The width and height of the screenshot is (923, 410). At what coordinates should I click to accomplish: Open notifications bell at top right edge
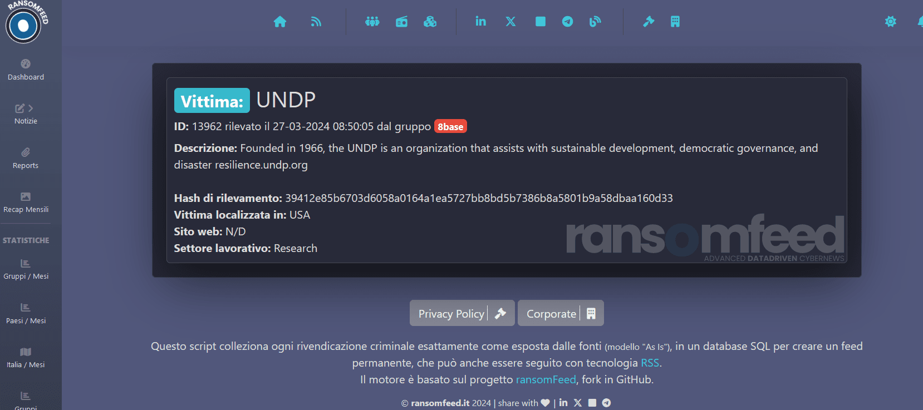(920, 22)
